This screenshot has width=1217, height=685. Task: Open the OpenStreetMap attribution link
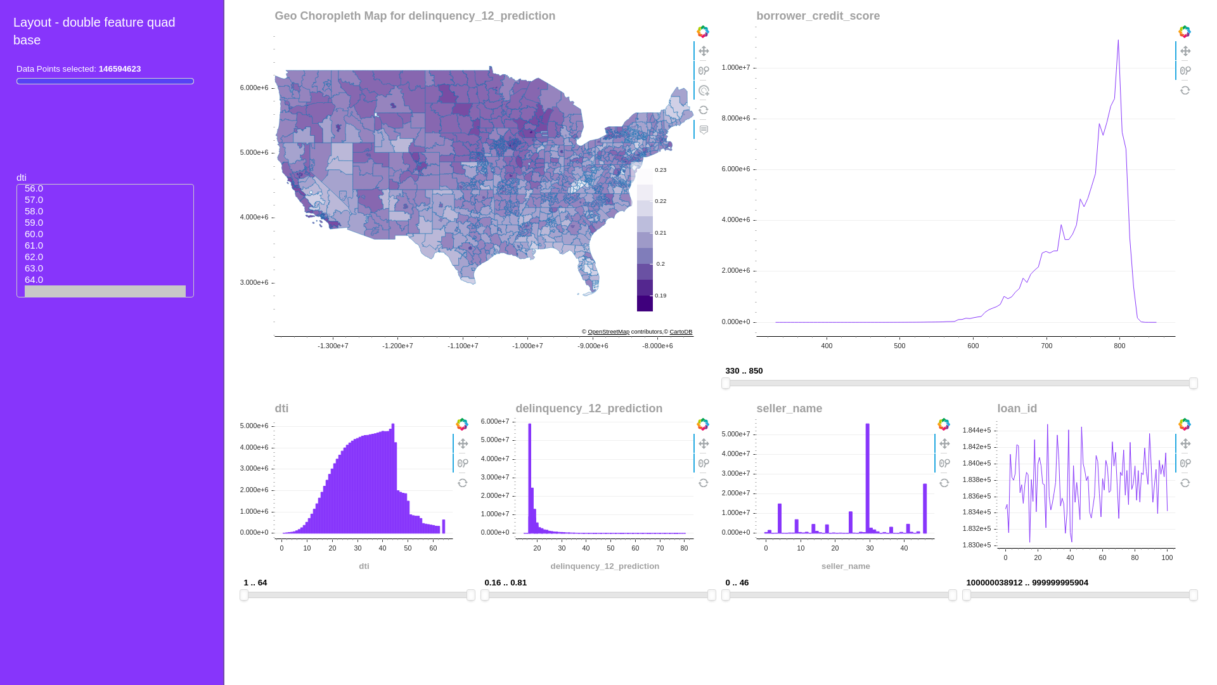(x=608, y=332)
